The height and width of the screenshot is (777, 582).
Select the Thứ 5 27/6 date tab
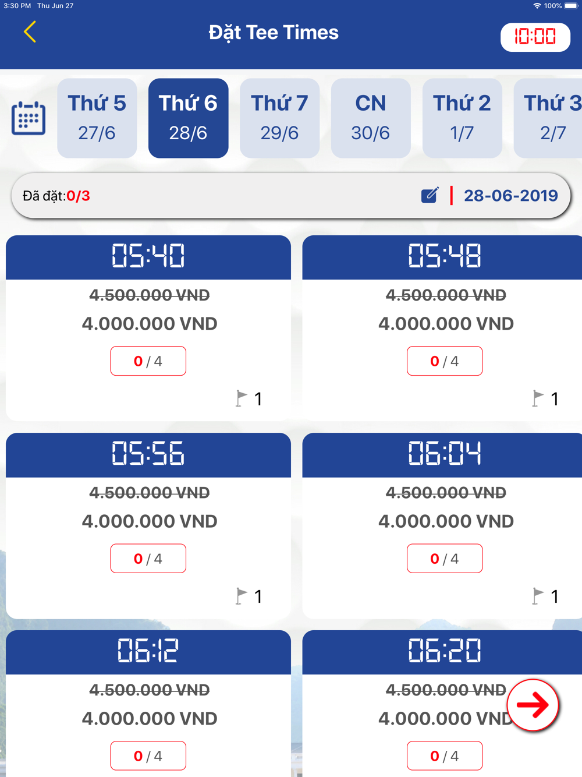[97, 118]
